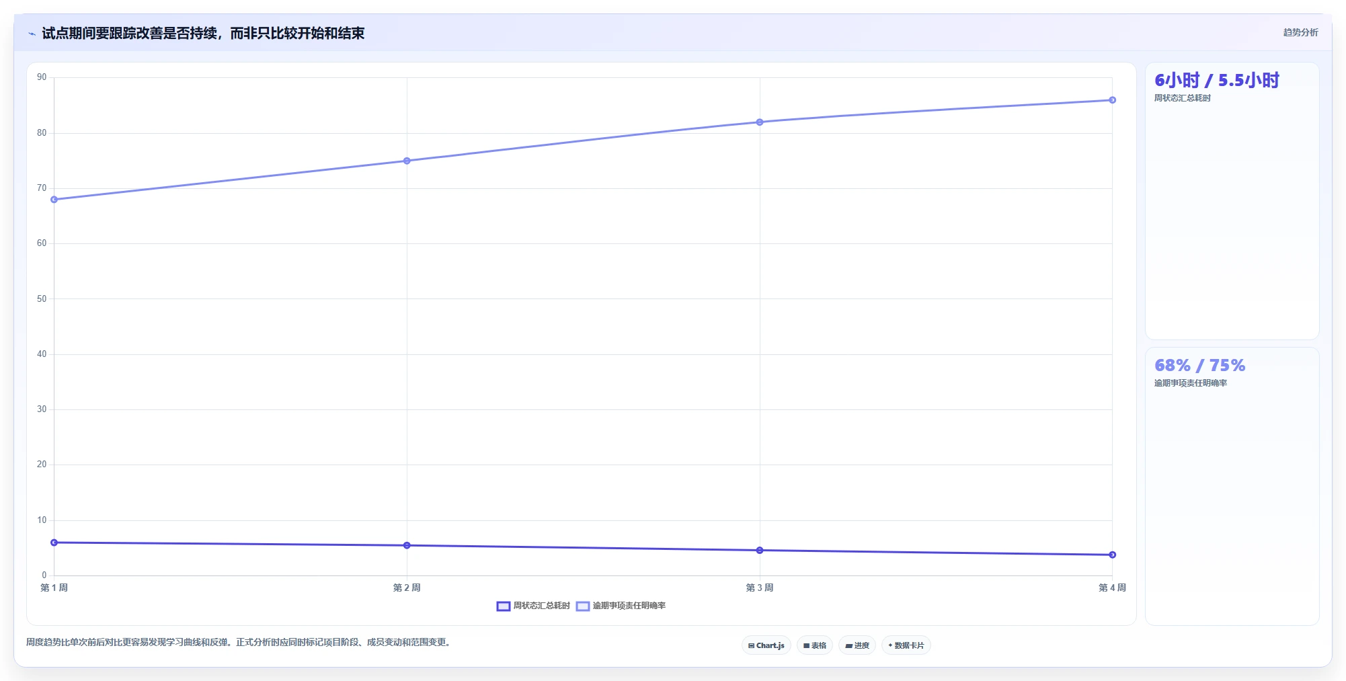Click the 第 2 周 x-axis label
Screen dimensions: 1346x681
tap(407, 588)
